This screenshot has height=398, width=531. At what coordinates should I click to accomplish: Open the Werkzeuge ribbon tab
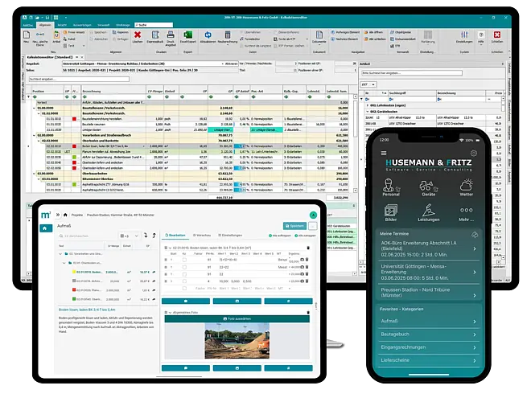[x=123, y=25]
